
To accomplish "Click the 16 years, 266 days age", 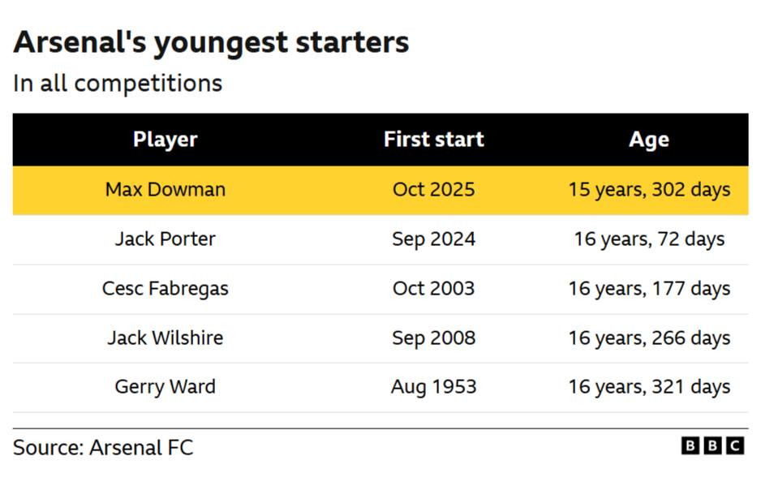I will (x=649, y=338).
